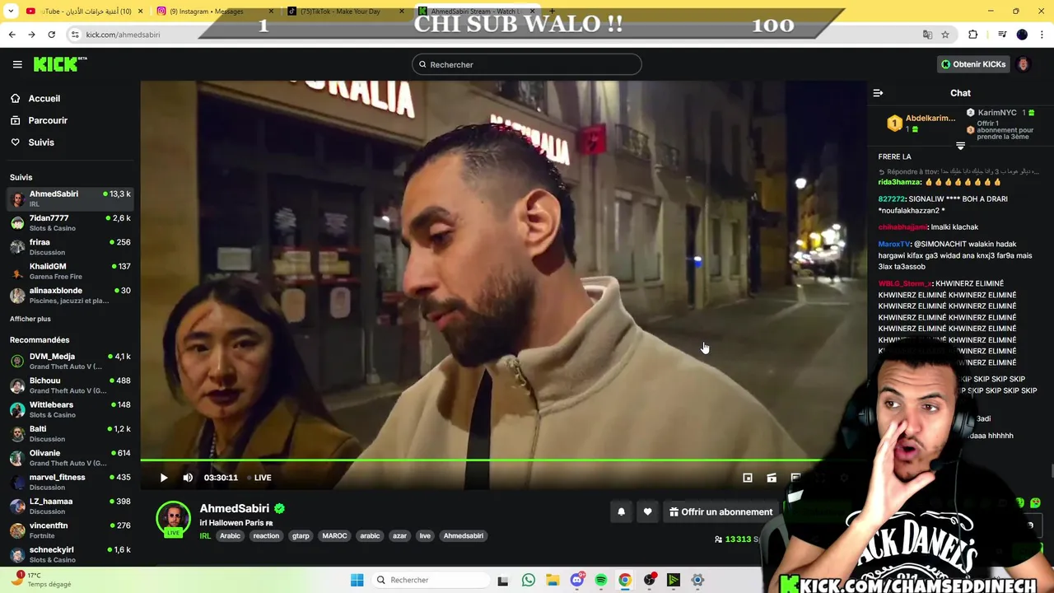Open Bichouu recommended channel
This screenshot has height=593, width=1054.
pos(70,385)
